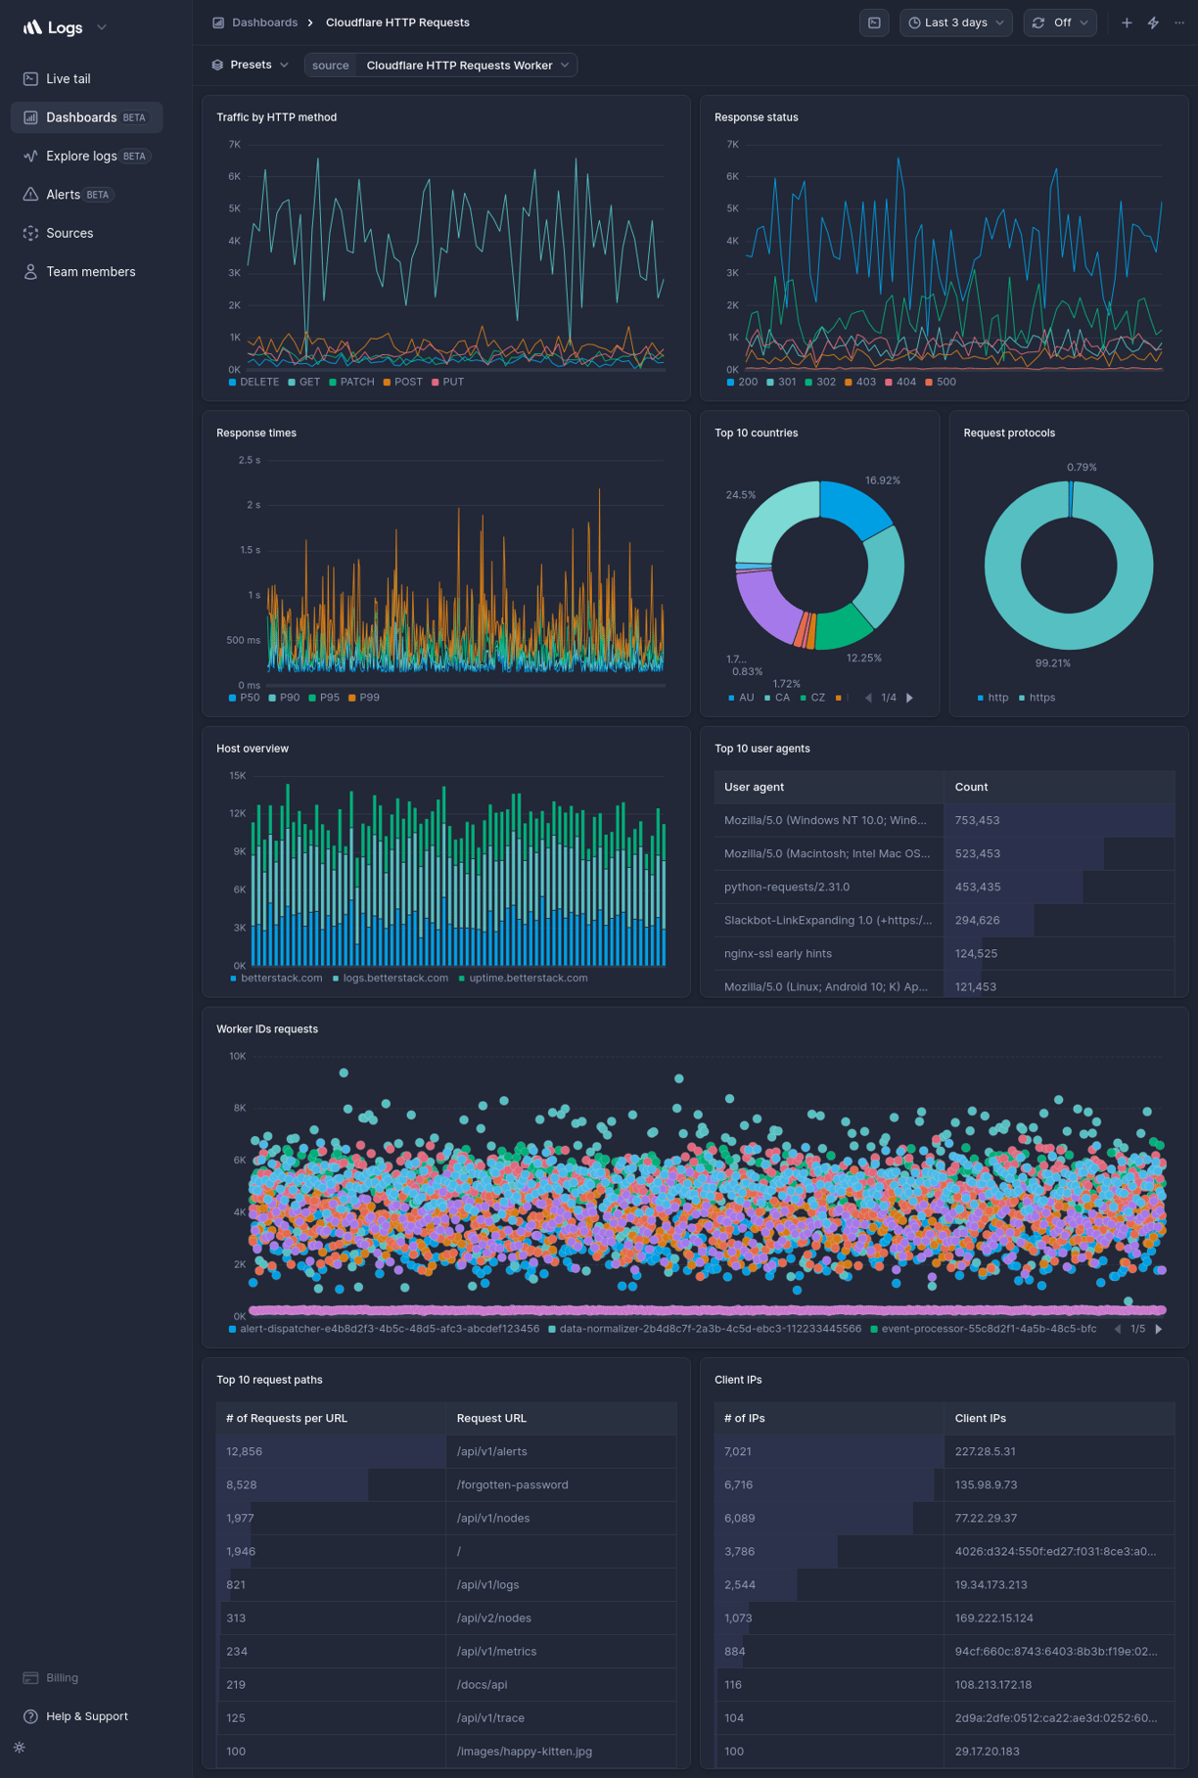Viewport: 1198px width, 1778px height.
Task: Click the lightning bolt icon
Action: click(1153, 23)
